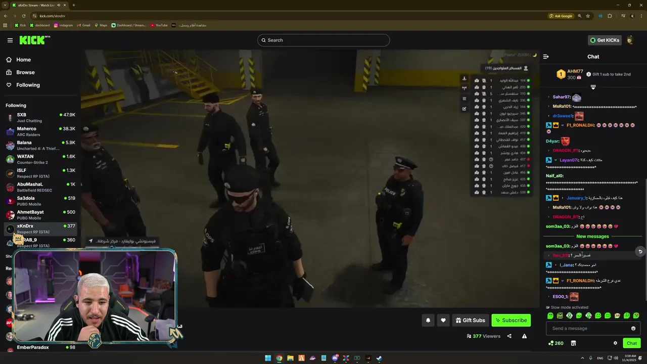
Task: Toggle stream notifications bell
Action: click(428, 320)
